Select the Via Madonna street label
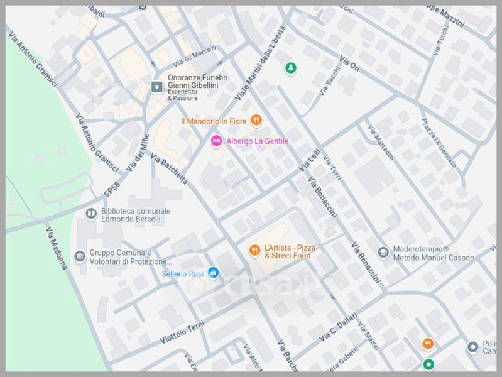The image size is (502, 377). [56, 248]
